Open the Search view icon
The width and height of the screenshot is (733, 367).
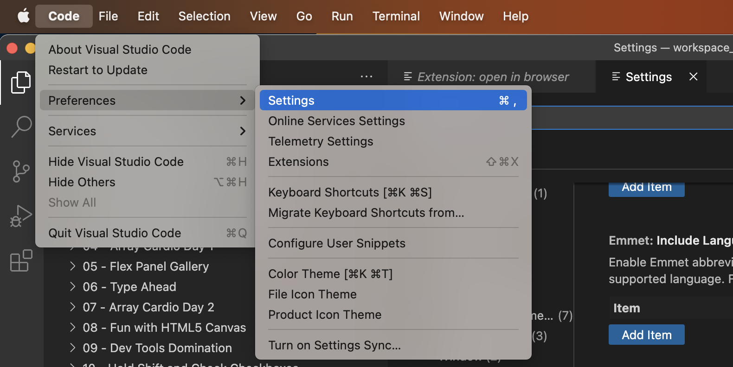point(21,127)
